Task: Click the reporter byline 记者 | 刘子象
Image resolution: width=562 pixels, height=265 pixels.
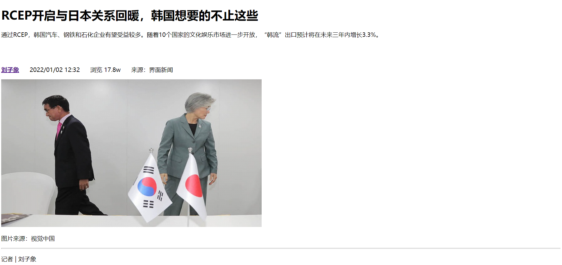Action: [x=19, y=259]
